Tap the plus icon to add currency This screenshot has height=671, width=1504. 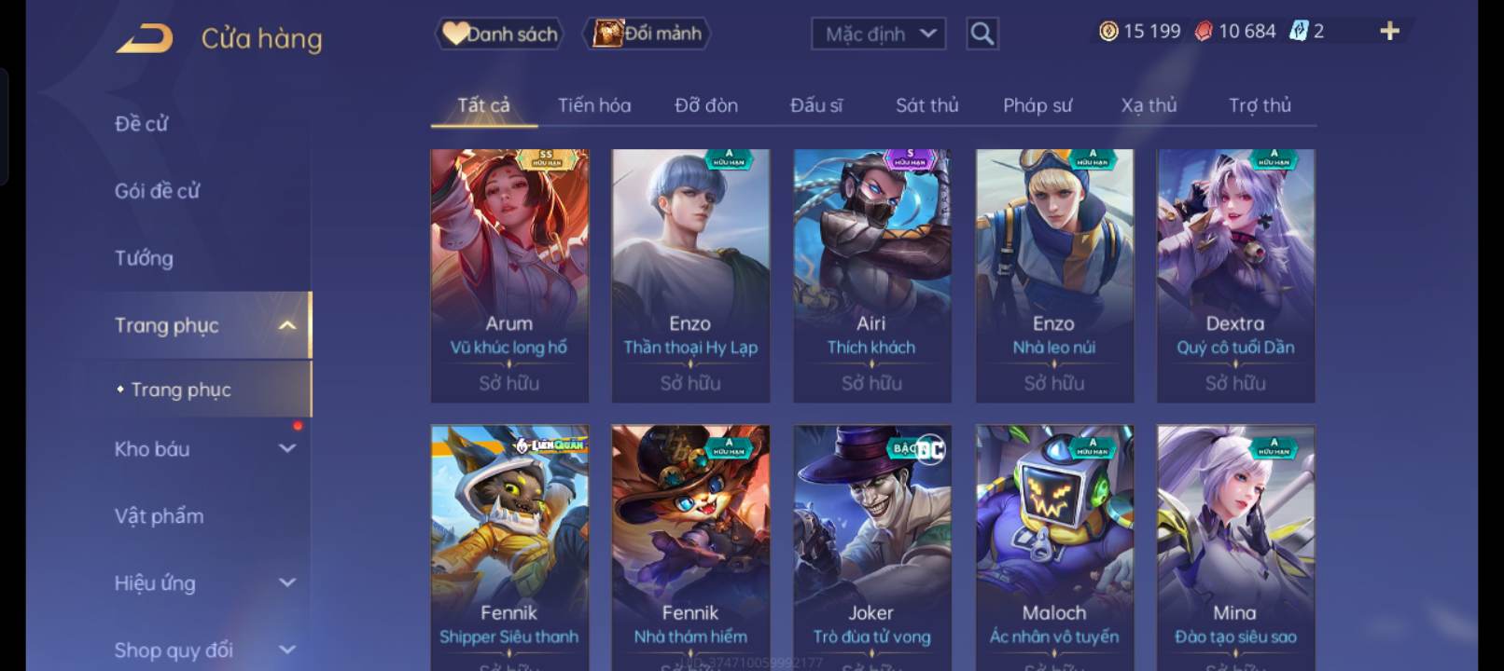pyautogui.click(x=1389, y=32)
